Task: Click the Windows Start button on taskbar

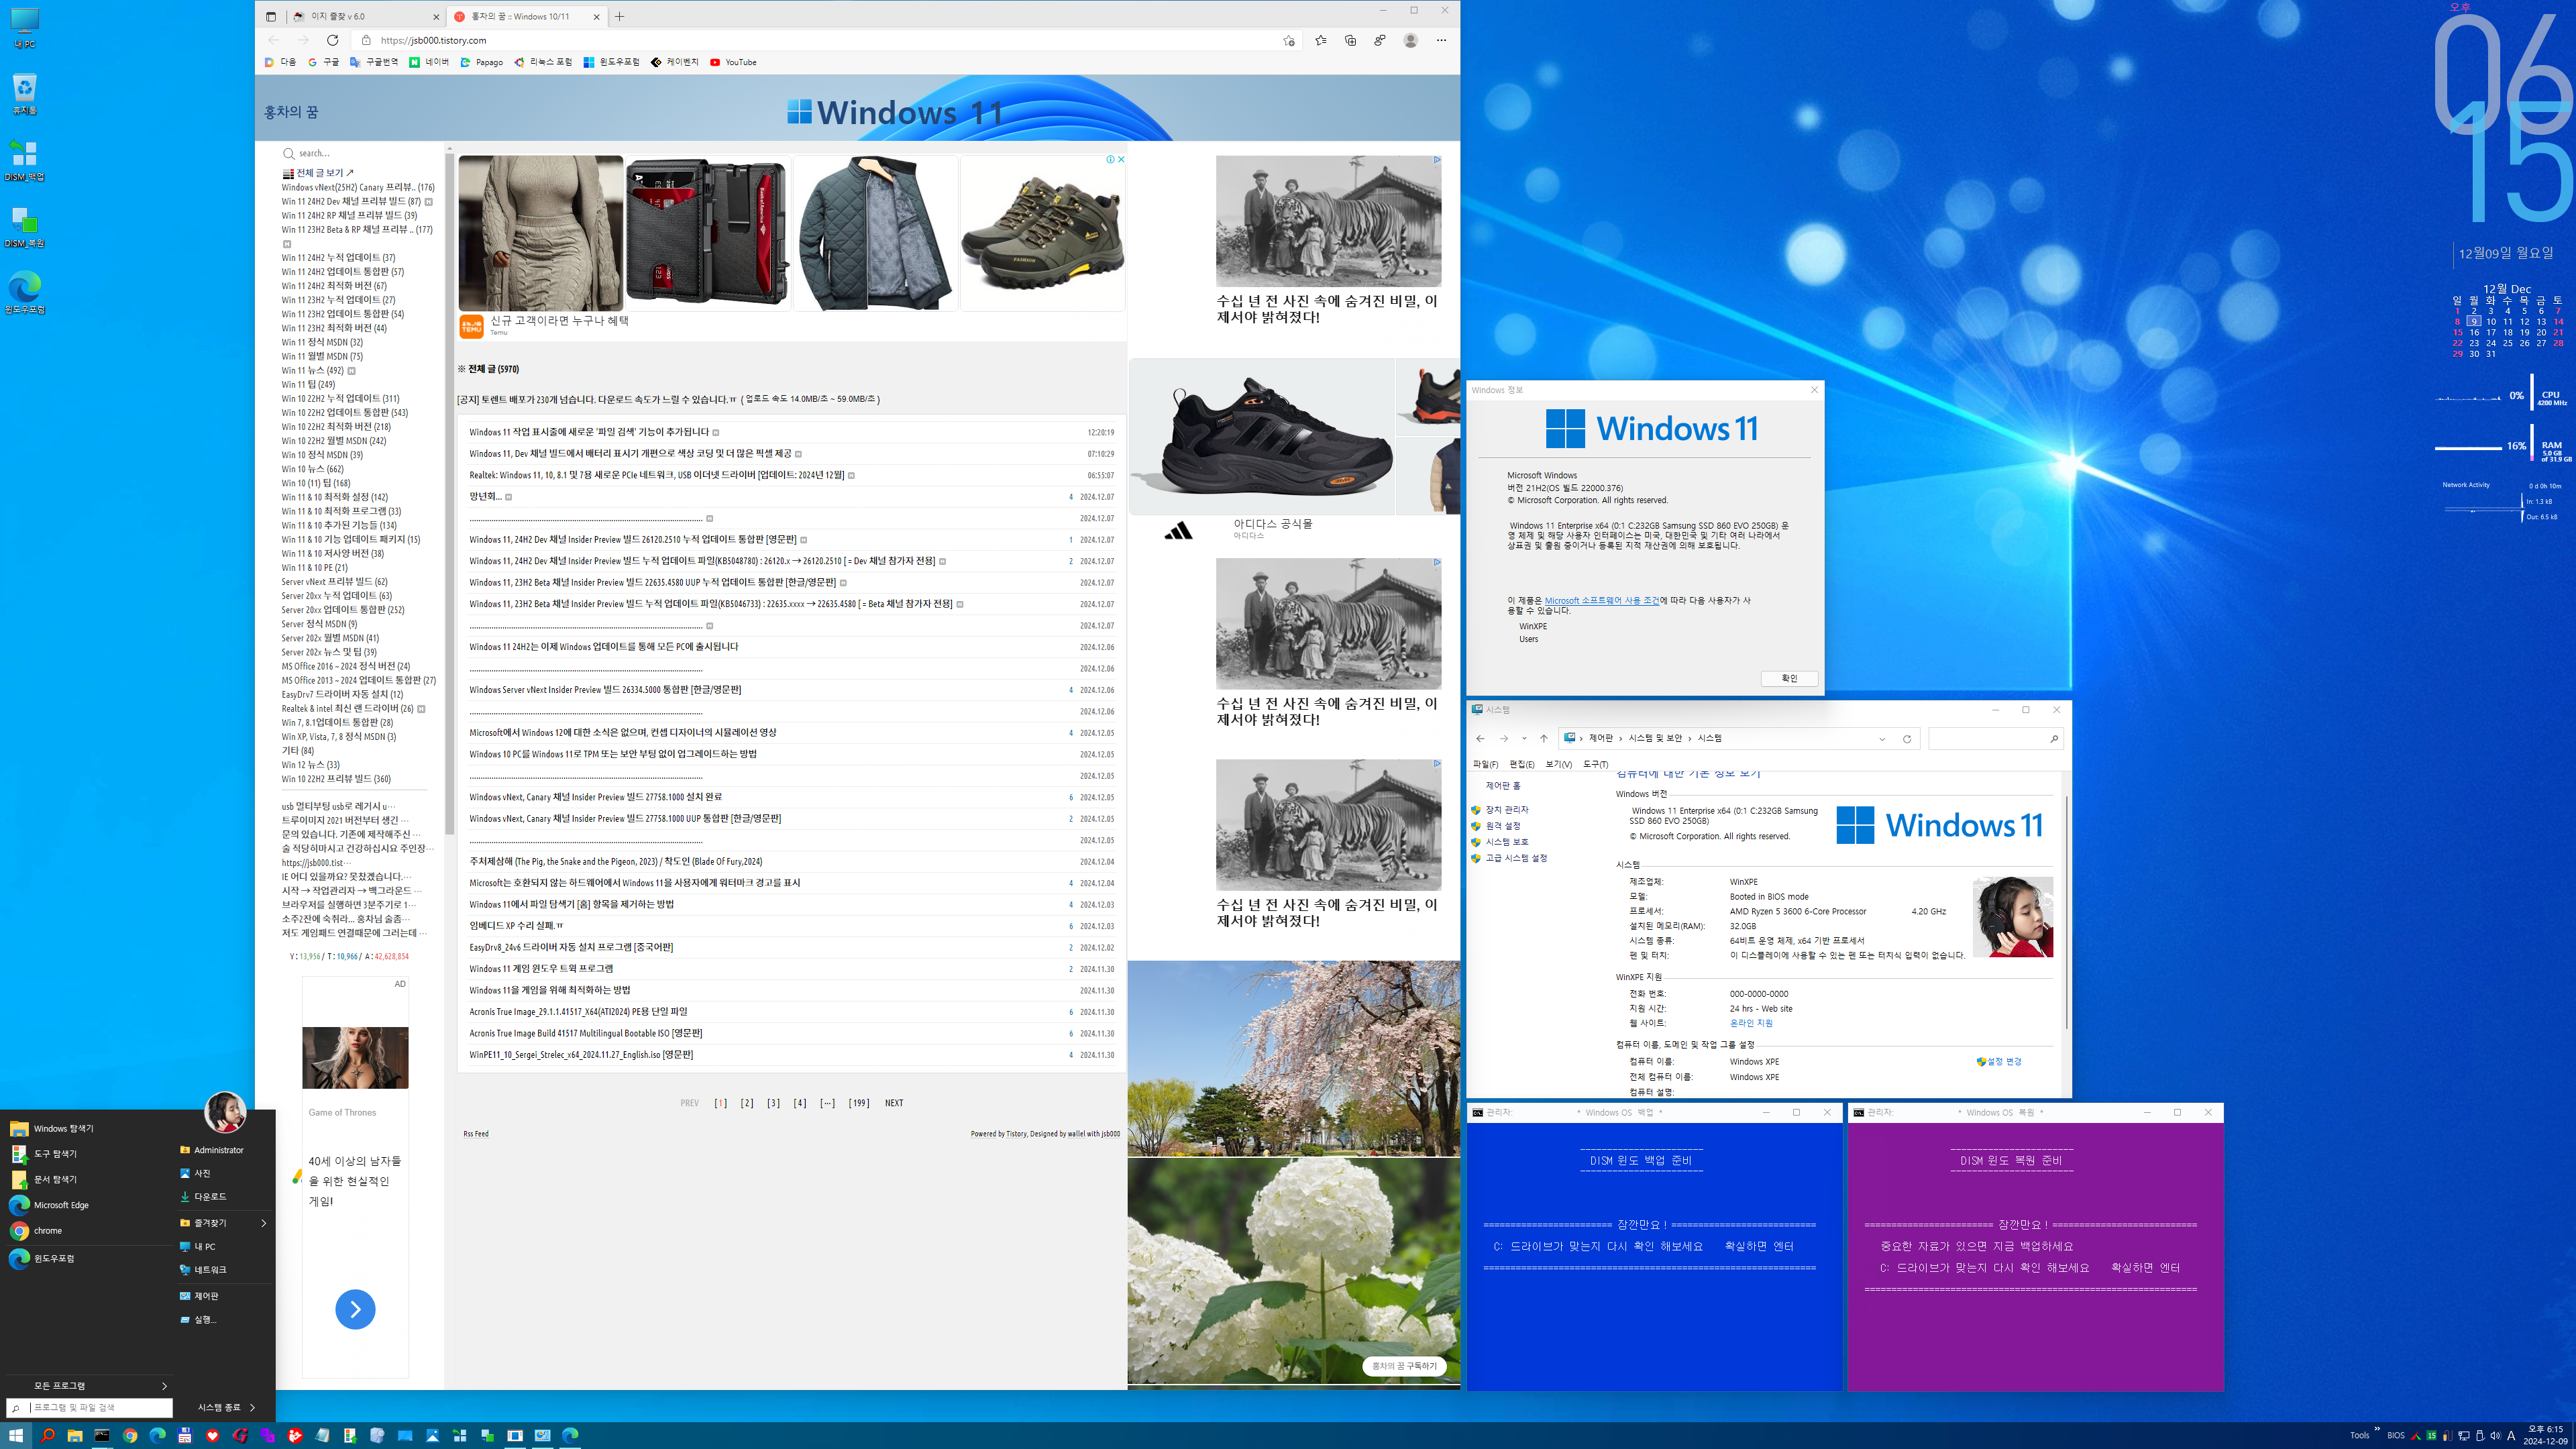Action: (x=16, y=1435)
